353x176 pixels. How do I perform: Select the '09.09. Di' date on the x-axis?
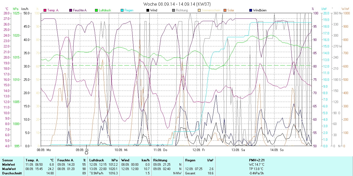click(x=83, y=150)
